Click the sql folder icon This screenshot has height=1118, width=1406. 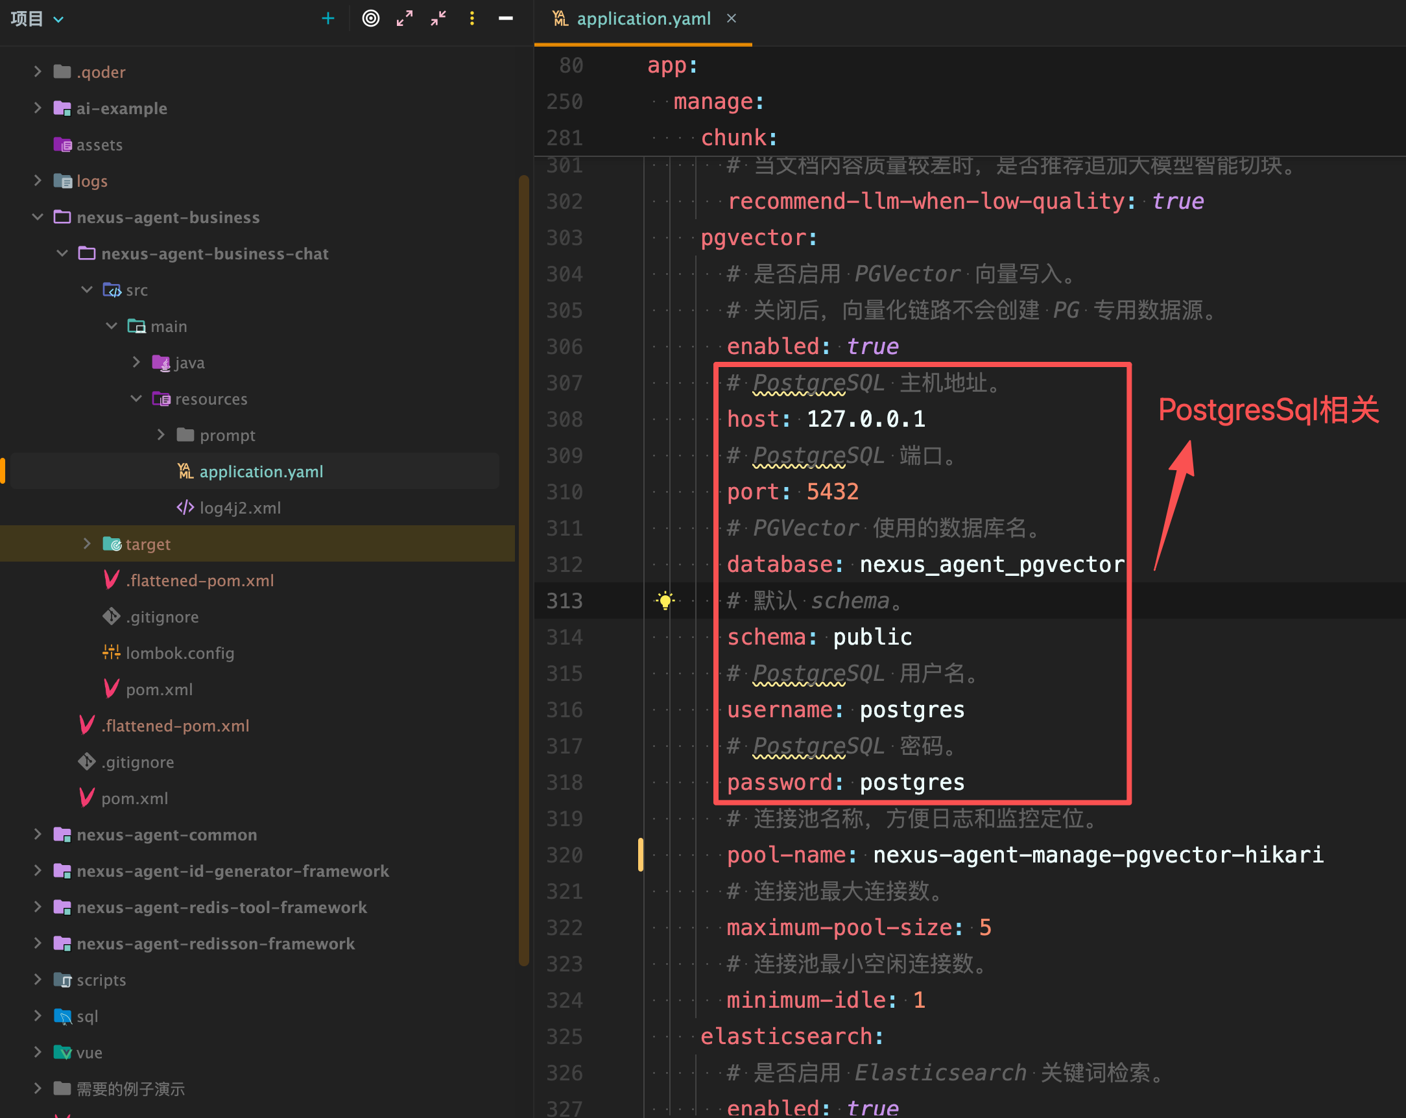pyautogui.click(x=63, y=1016)
